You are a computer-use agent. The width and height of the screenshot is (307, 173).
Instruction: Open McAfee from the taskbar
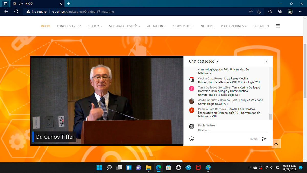[x=198, y=168]
